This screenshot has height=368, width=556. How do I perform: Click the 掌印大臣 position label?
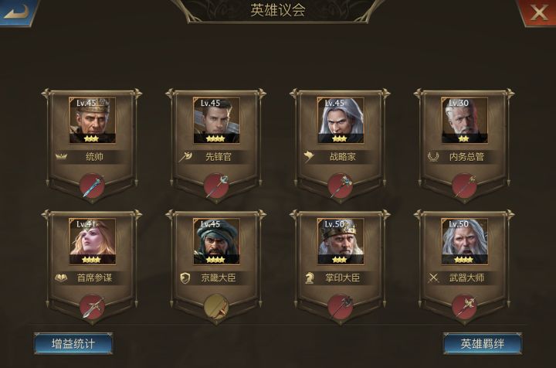click(x=343, y=278)
